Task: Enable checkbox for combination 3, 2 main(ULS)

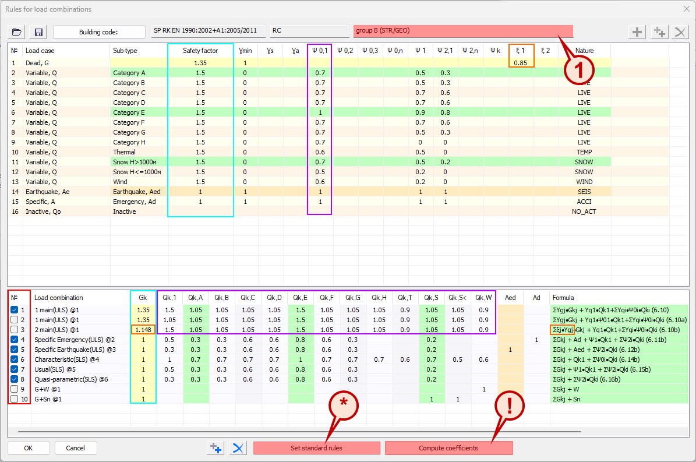Action: pyautogui.click(x=15, y=330)
